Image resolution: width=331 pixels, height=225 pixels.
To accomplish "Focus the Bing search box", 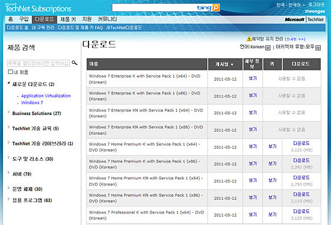I will pos(162,8).
